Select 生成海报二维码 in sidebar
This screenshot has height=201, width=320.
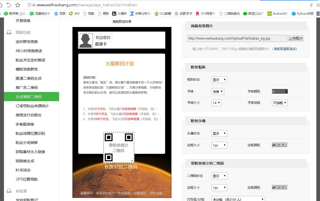coord(29,97)
